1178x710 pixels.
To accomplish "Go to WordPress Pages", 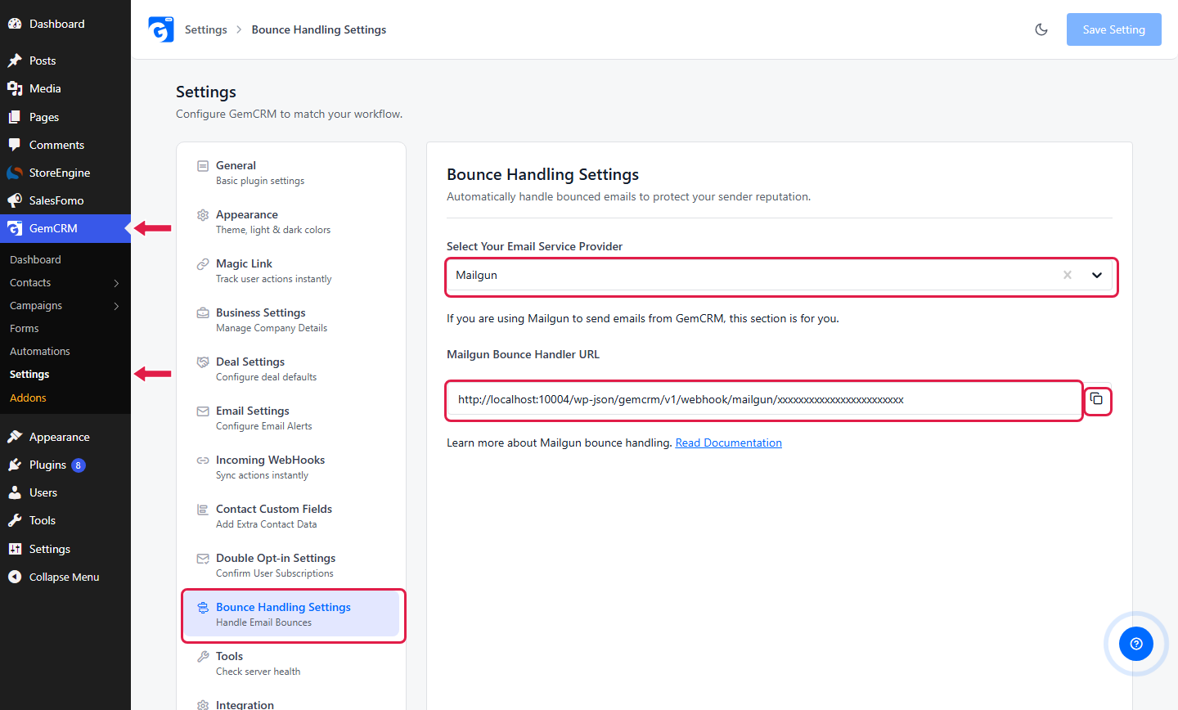I will coord(65,117).
